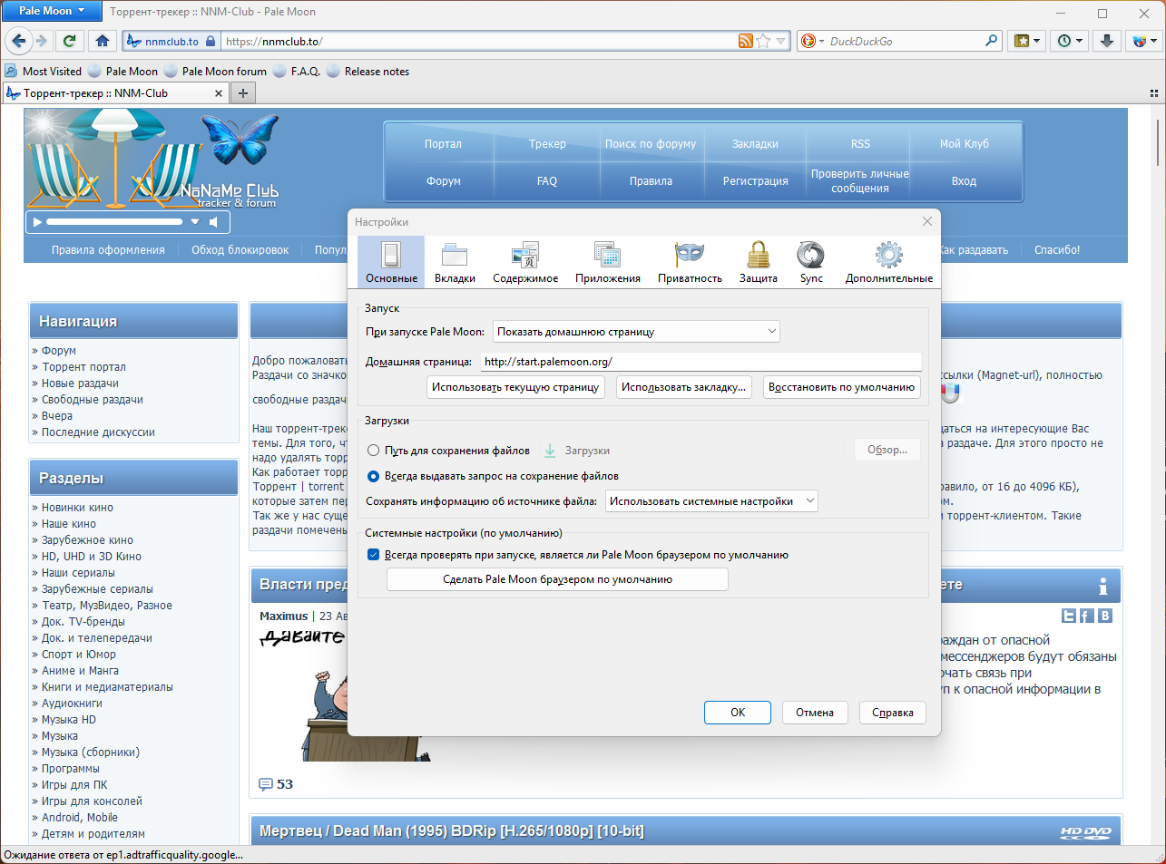Click the audio player progress bar
The height and width of the screenshot is (864, 1166).
pyautogui.click(x=114, y=221)
